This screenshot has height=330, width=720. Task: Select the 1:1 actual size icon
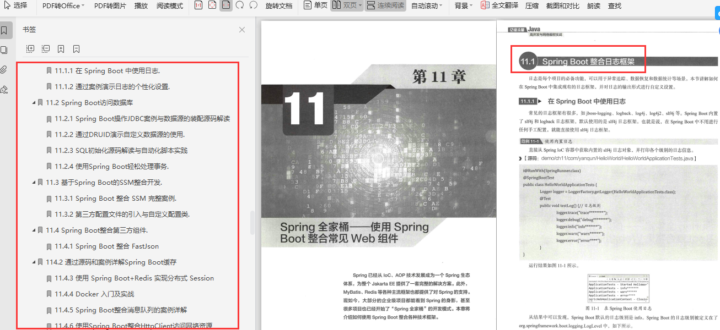point(198,5)
